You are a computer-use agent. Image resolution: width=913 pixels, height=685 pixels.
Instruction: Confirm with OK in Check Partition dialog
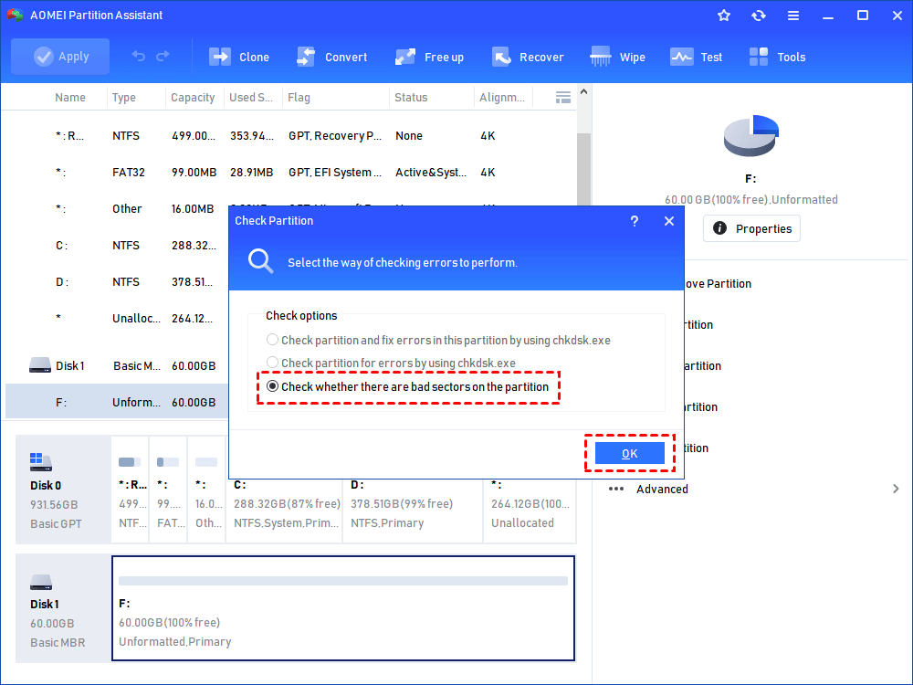click(629, 453)
